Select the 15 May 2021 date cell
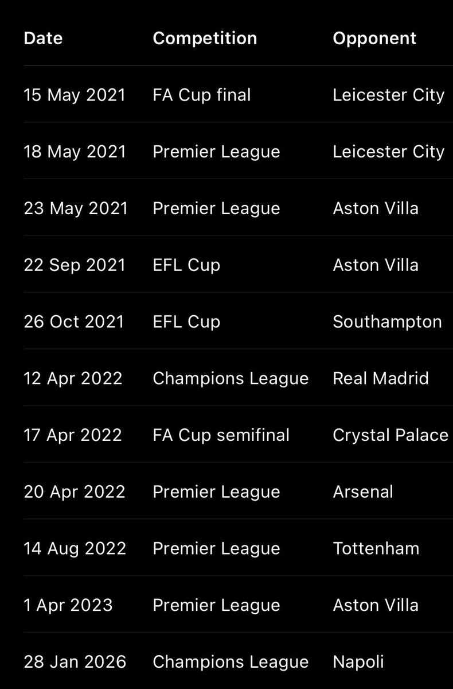The image size is (453, 689). point(75,95)
